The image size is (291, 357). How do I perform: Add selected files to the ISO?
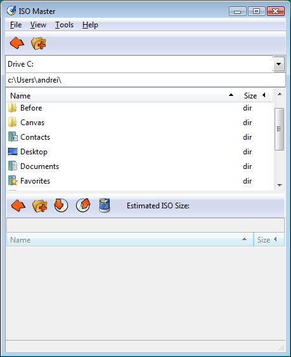(x=61, y=205)
